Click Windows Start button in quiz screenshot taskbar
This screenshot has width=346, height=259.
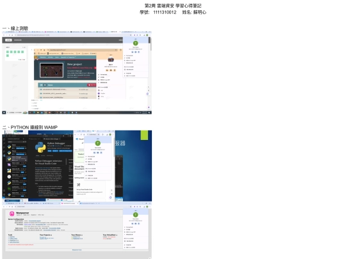4,113
